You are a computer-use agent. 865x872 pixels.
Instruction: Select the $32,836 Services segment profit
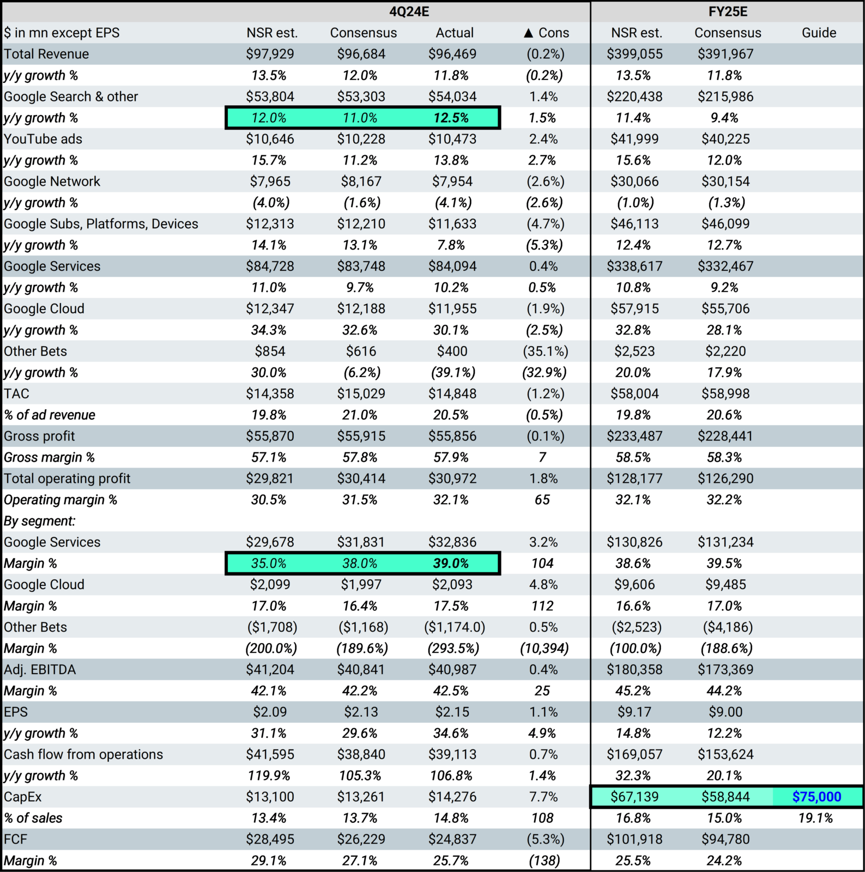(x=452, y=542)
